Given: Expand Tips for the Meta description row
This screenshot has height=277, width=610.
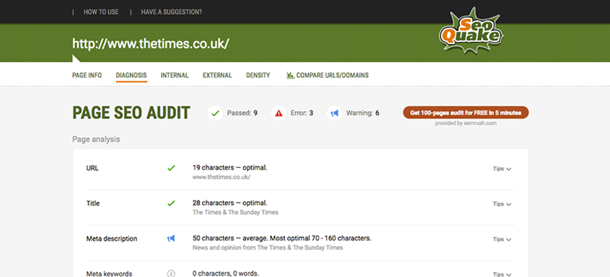Looking at the screenshot, I should pos(502,239).
